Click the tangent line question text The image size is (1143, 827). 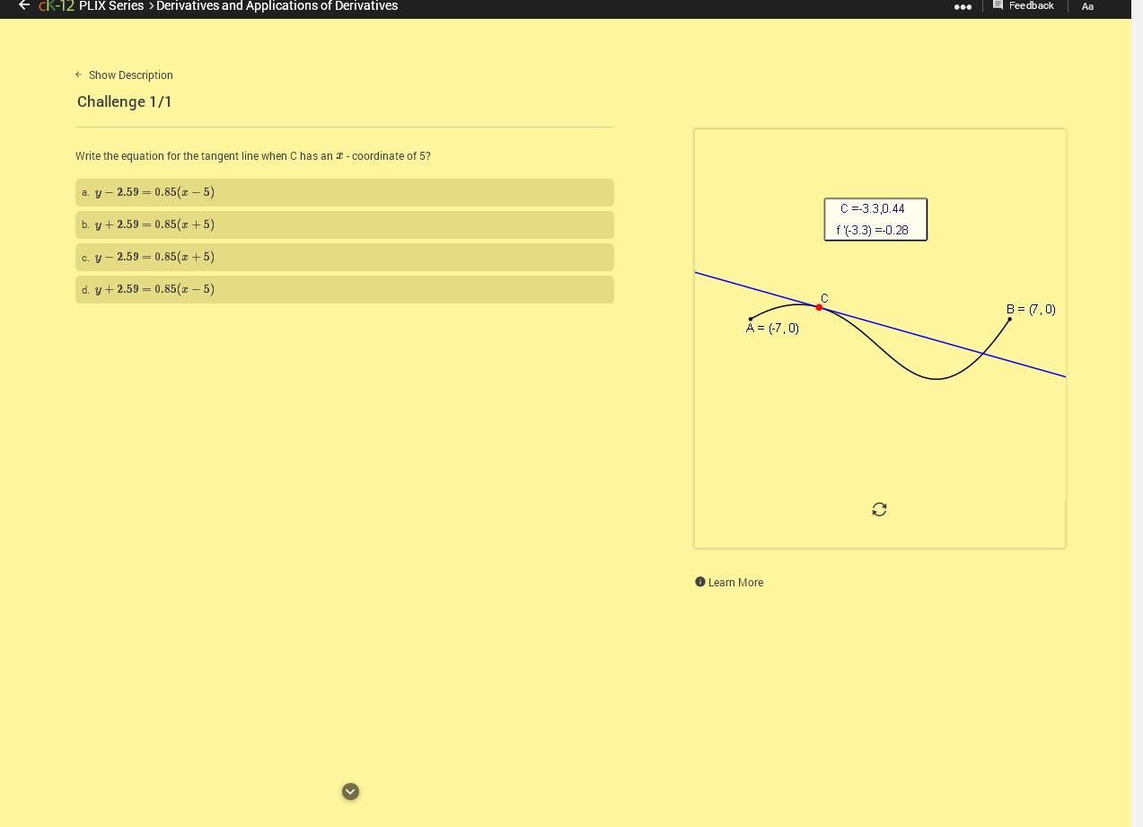tap(253, 156)
